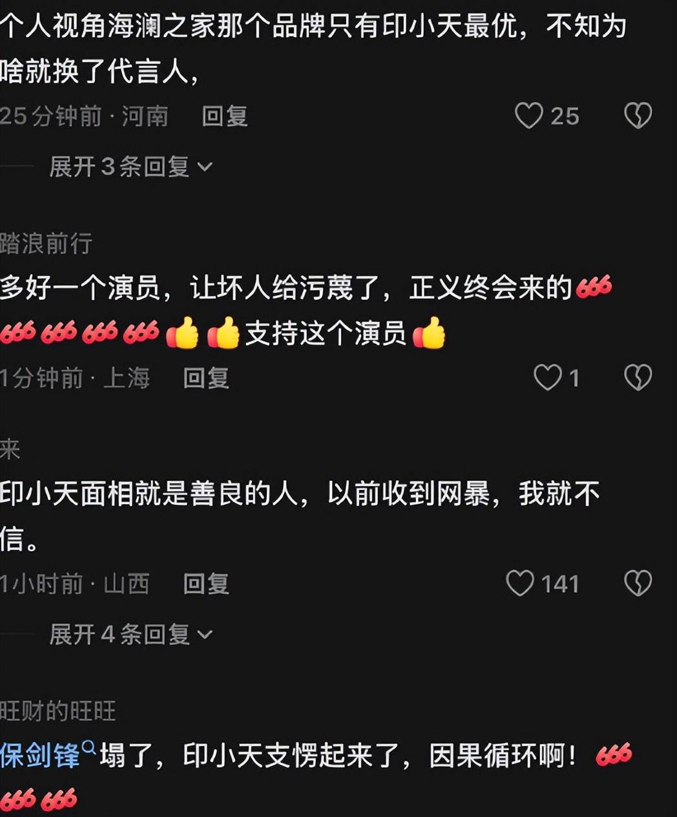Viewport: 677px width, 817px height.
Task: Tap the comment text about 印小天面相
Action: 300,516
